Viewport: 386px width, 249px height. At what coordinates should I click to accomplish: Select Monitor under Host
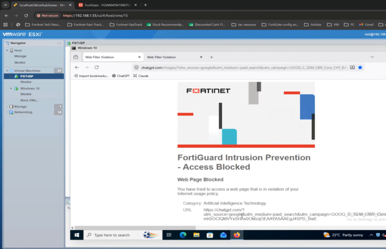[20, 62]
